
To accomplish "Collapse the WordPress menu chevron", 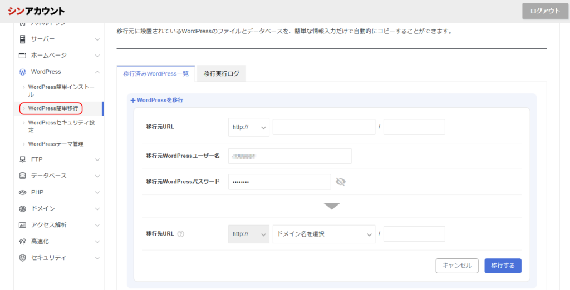I will point(97,72).
